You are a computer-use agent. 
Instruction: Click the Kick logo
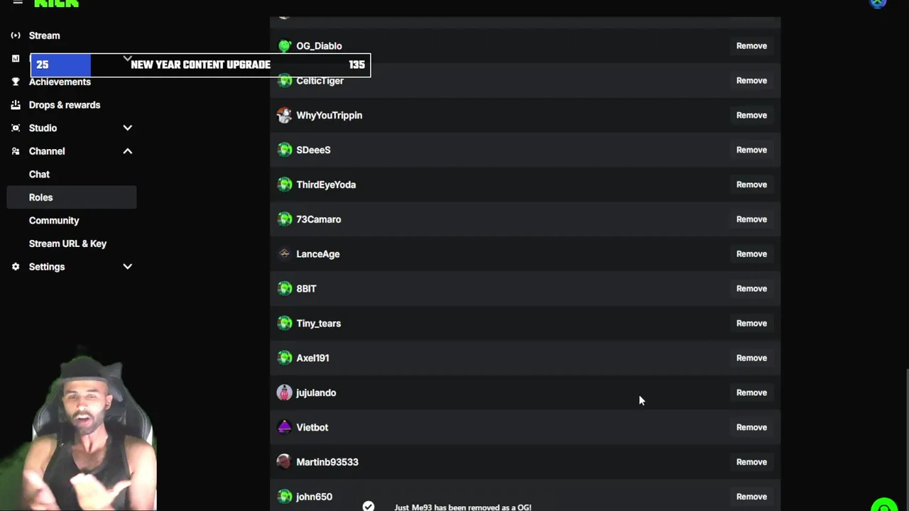click(56, 4)
